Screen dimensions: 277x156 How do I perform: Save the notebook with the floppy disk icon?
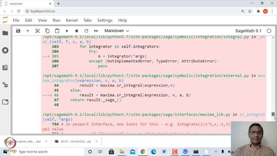point(18,31)
